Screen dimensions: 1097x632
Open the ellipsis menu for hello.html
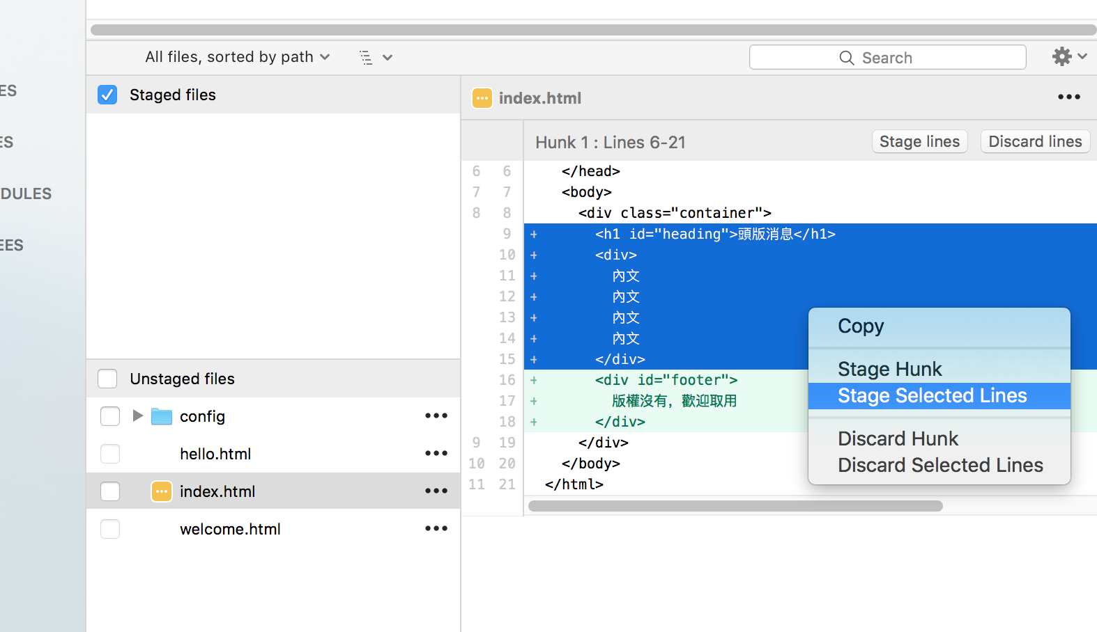(x=436, y=454)
